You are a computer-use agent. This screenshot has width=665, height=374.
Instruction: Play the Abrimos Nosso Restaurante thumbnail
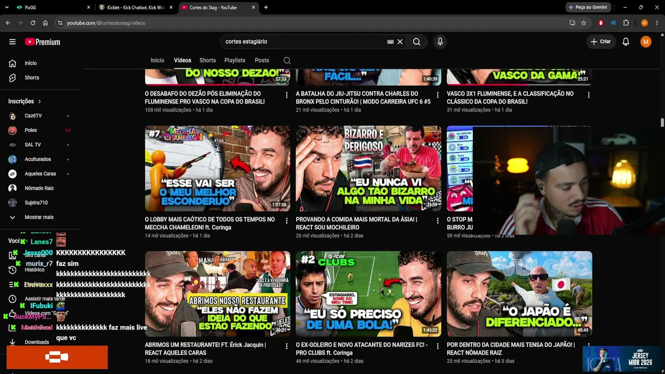coord(218,294)
